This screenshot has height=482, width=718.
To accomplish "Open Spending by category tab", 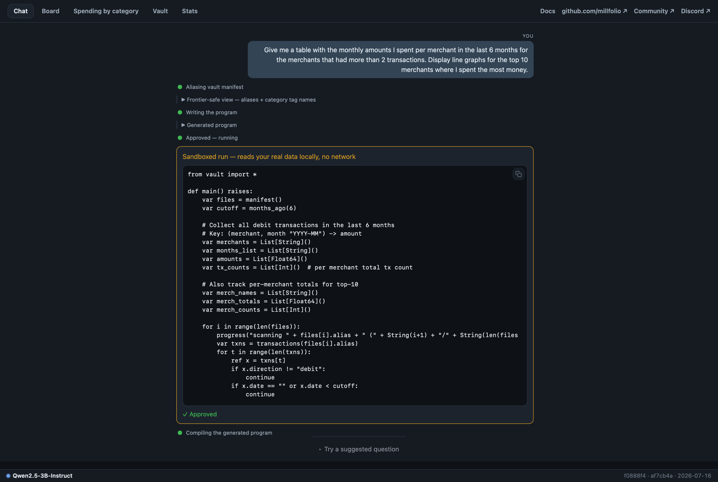I will click(x=106, y=11).
